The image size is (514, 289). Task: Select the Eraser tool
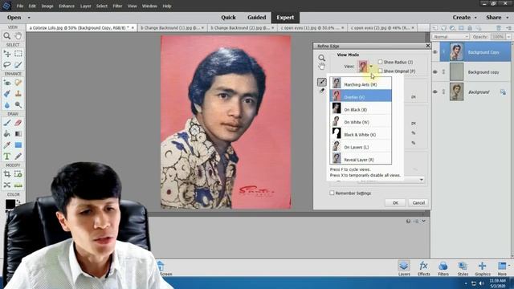(x=18, y=123)
